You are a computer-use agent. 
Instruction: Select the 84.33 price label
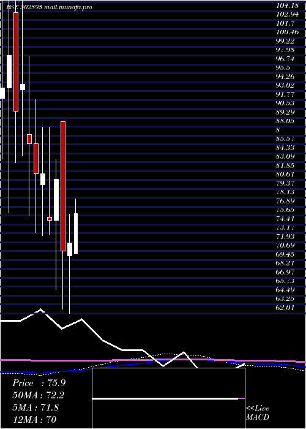285,148
